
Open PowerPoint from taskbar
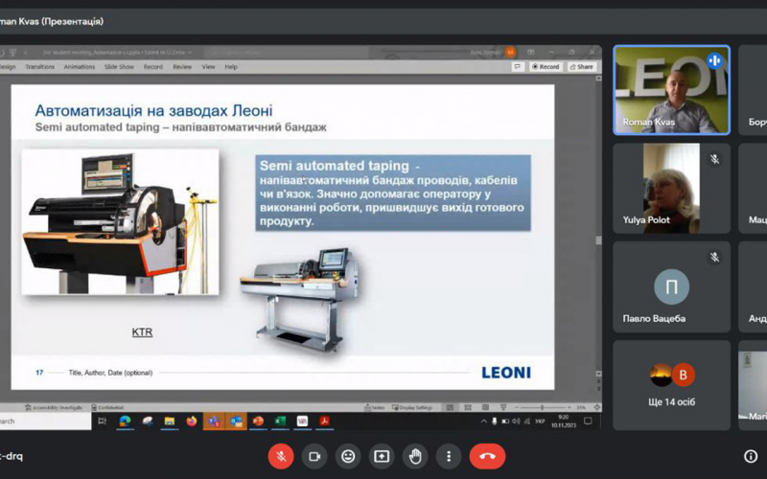coord(258,421)
